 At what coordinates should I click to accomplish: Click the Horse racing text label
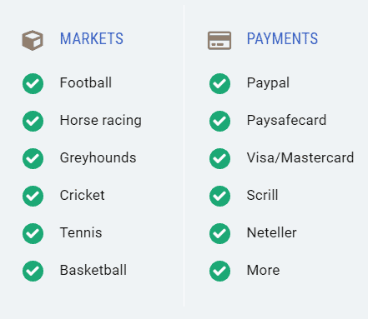101,121
